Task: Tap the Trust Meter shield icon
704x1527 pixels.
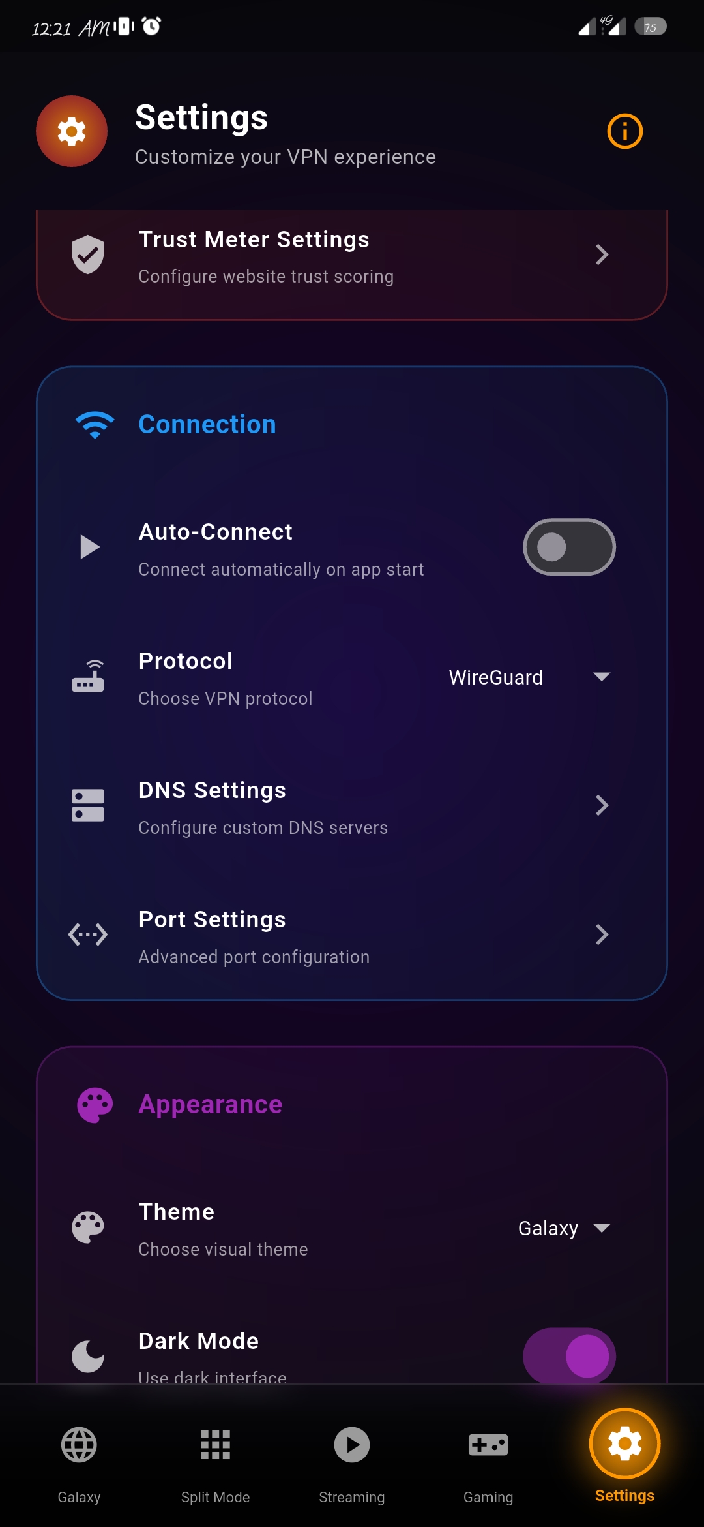Action: (88, 254)
